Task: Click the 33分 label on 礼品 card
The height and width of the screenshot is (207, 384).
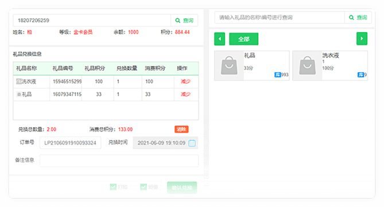Action: [x=249, y=68]
